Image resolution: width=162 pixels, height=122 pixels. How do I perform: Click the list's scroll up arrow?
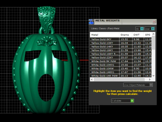[x=154, y=34]
